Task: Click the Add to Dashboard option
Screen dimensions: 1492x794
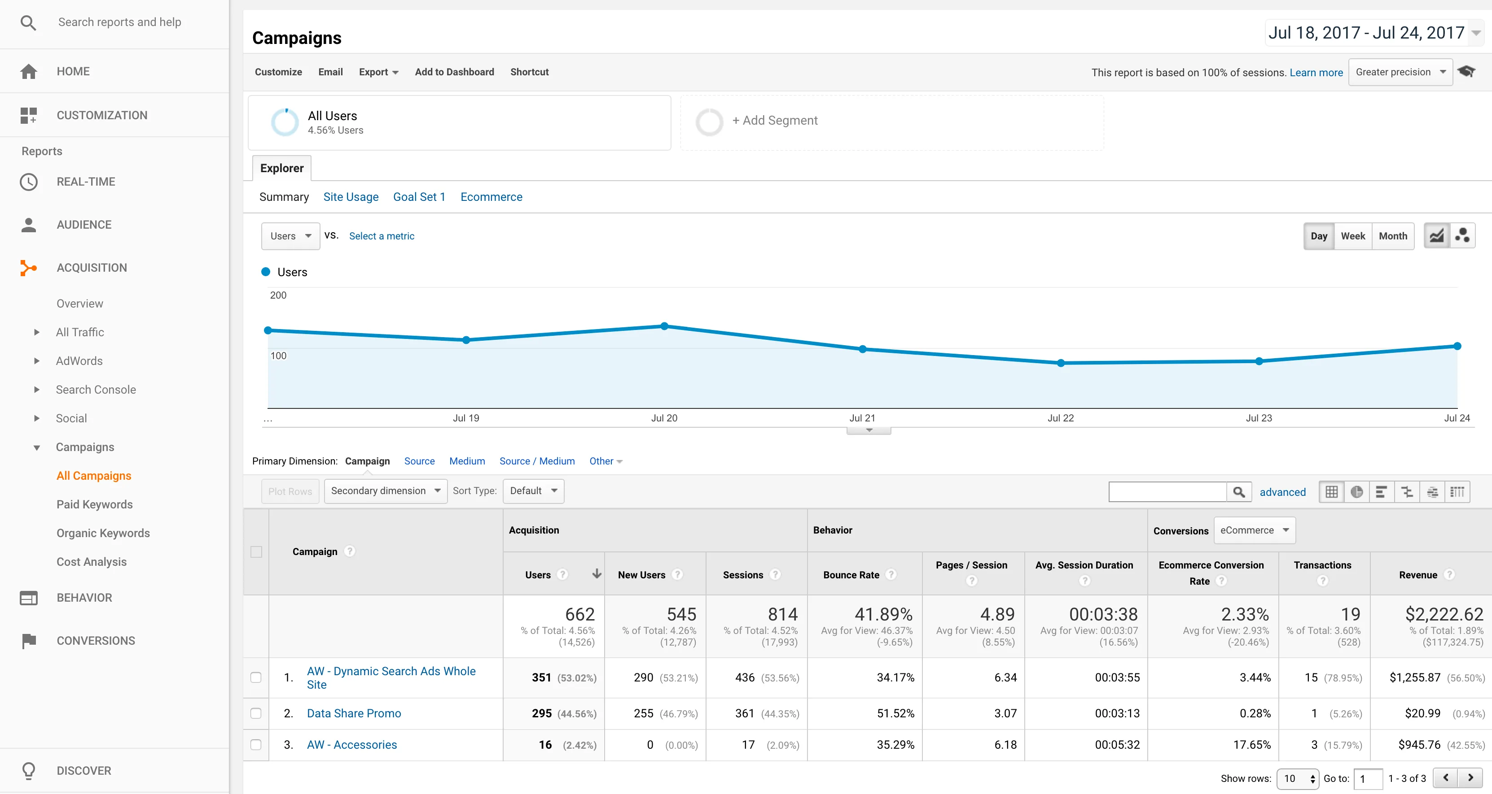Action: tap(454, 72)
